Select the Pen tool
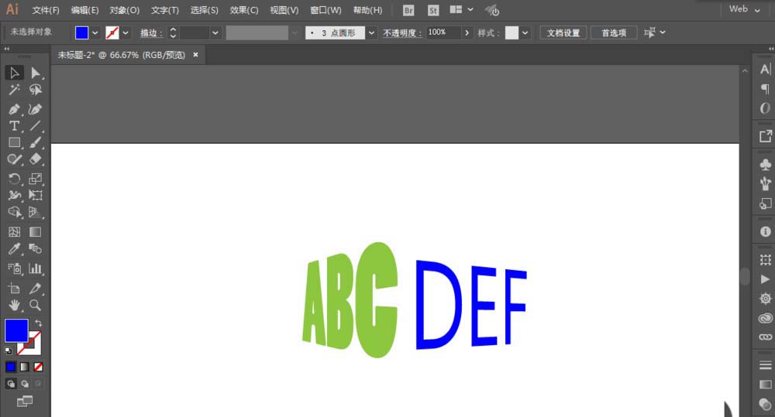 pyautogui.click(x=14, y=109)
